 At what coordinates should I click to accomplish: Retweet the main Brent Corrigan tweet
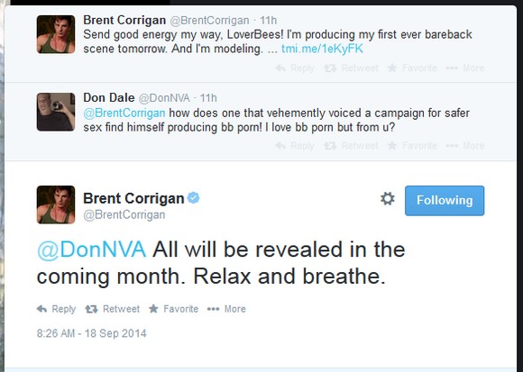pos(112,309)
